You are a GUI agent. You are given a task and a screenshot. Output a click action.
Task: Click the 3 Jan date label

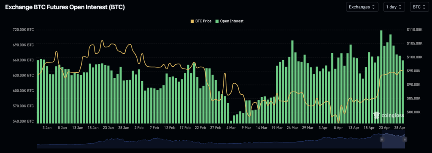pos(47,128)
